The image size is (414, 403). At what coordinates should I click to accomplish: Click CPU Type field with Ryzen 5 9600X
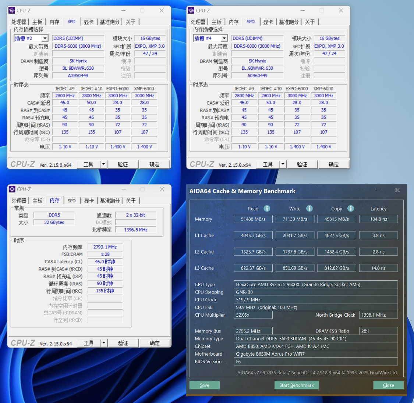[x=316, y=284]
